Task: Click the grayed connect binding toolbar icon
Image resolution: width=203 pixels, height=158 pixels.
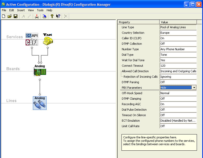Action: click(23, 16)
